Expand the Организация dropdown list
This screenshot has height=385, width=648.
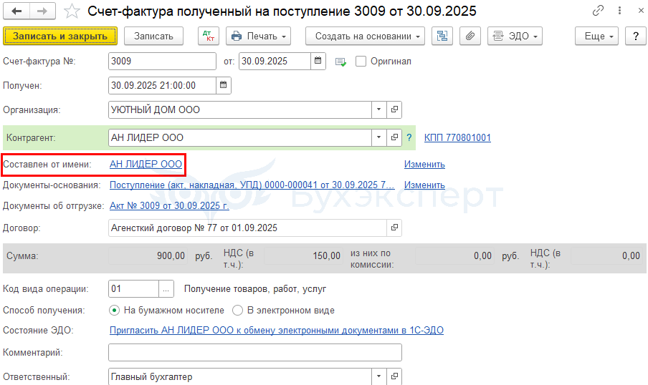pyautogui.click(x=378, y=109)
